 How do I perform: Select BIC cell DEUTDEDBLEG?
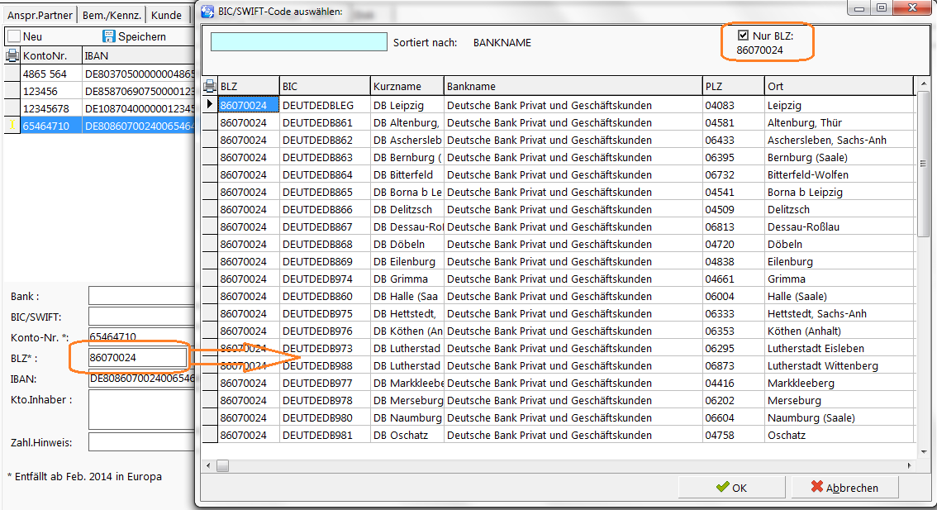[x=325, y=105]
